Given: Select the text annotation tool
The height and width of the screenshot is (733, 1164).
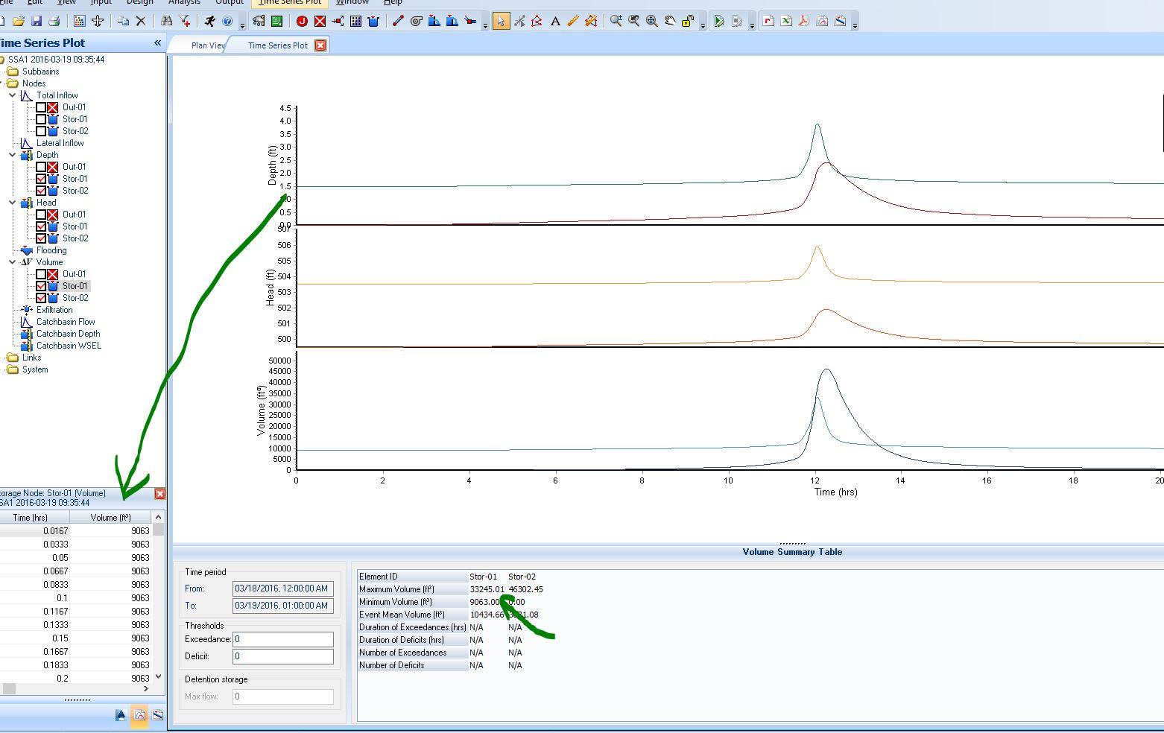Looking at the screenshot, I should point(555,22).
